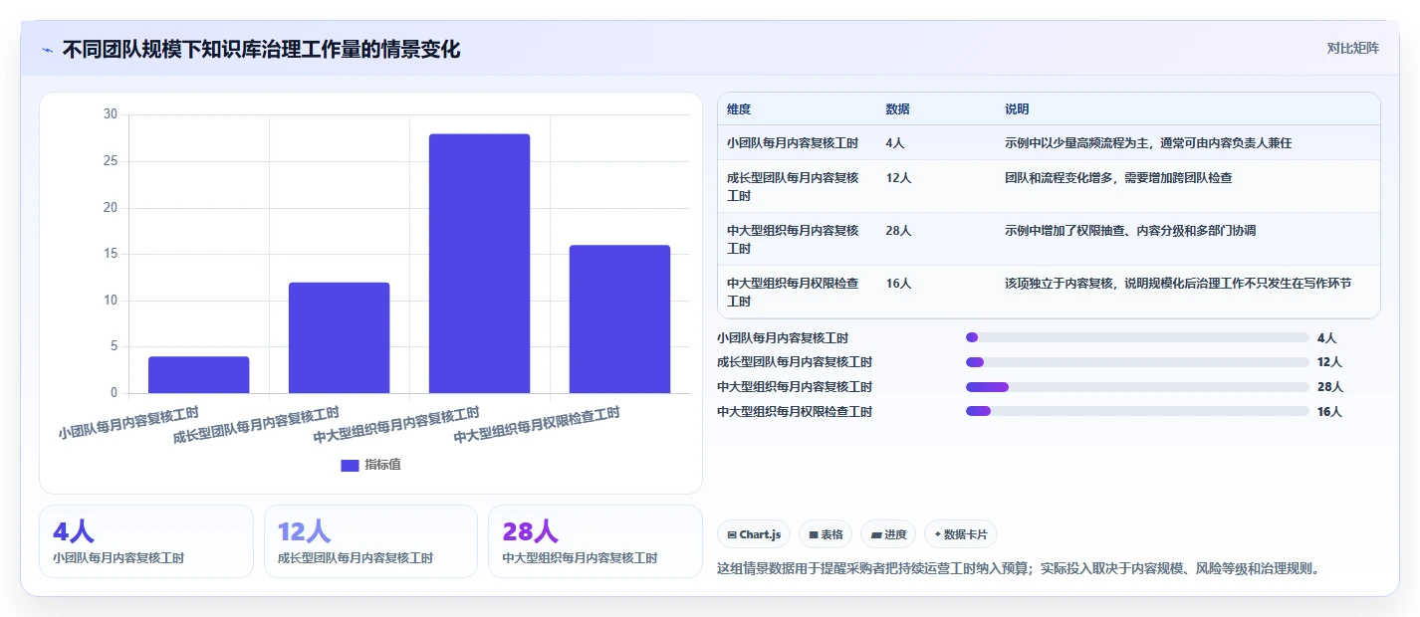Select the 28人 data card
The height and width of the screenshot is (617, 1420).
point(594,541)
